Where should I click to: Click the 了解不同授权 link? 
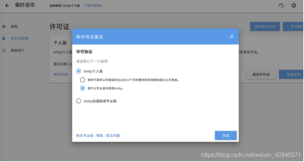(x=93, y=5)
